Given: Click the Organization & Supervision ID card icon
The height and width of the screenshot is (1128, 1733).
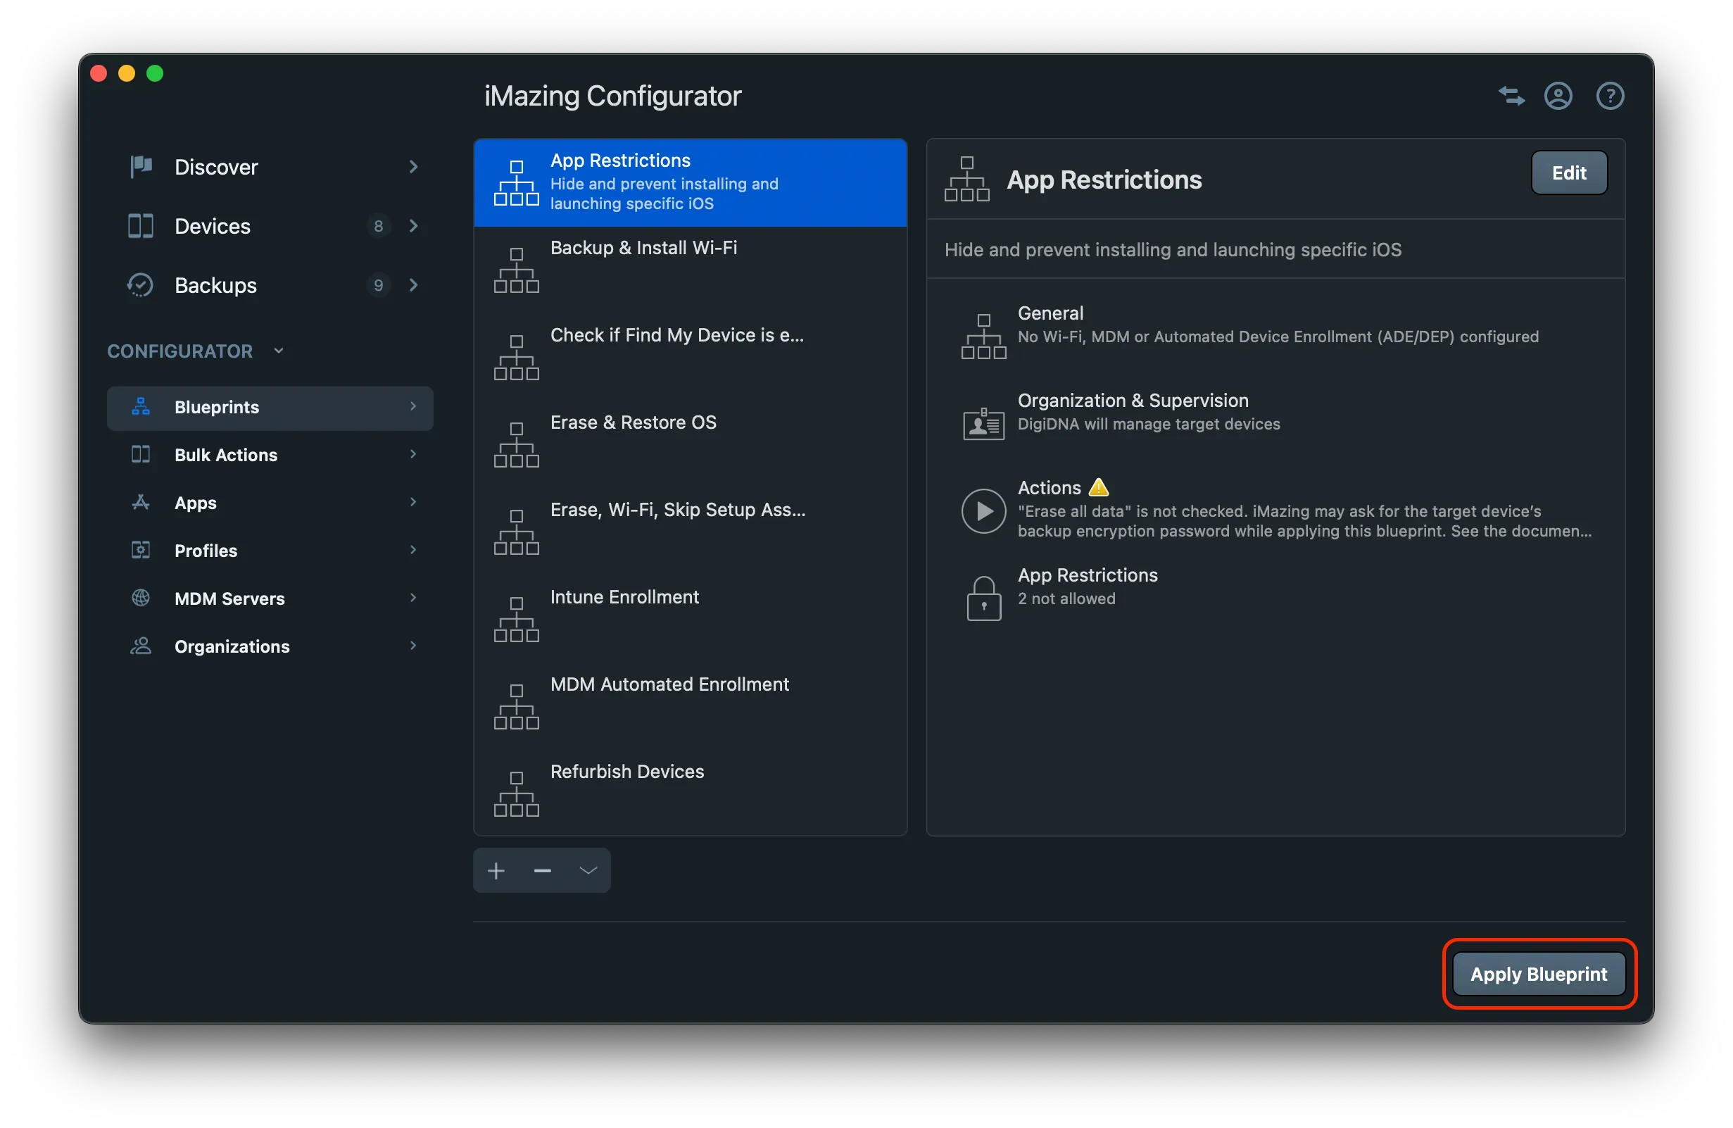Looking at the screenshot, I should pyautogui.click(x=983, y=423).
